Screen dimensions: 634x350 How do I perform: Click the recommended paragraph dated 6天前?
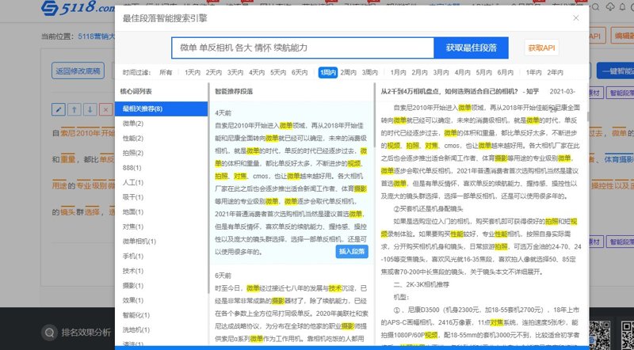pyautogui.click(x=291, y=307)
